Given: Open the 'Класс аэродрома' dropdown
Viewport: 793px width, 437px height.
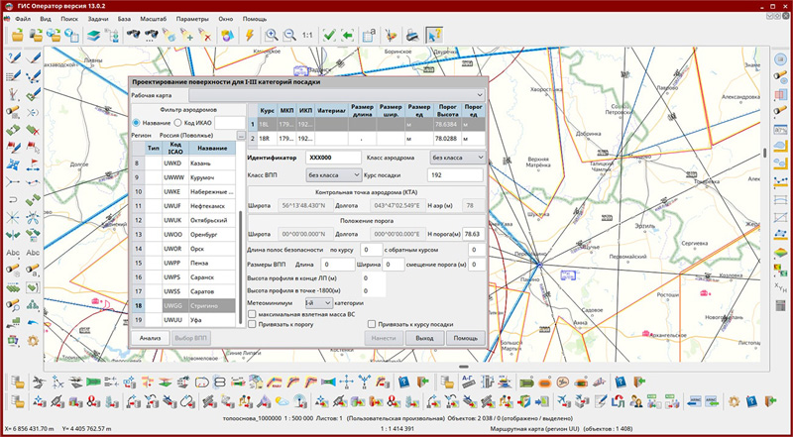Looking at the screenshot, I should coord(457,158).
